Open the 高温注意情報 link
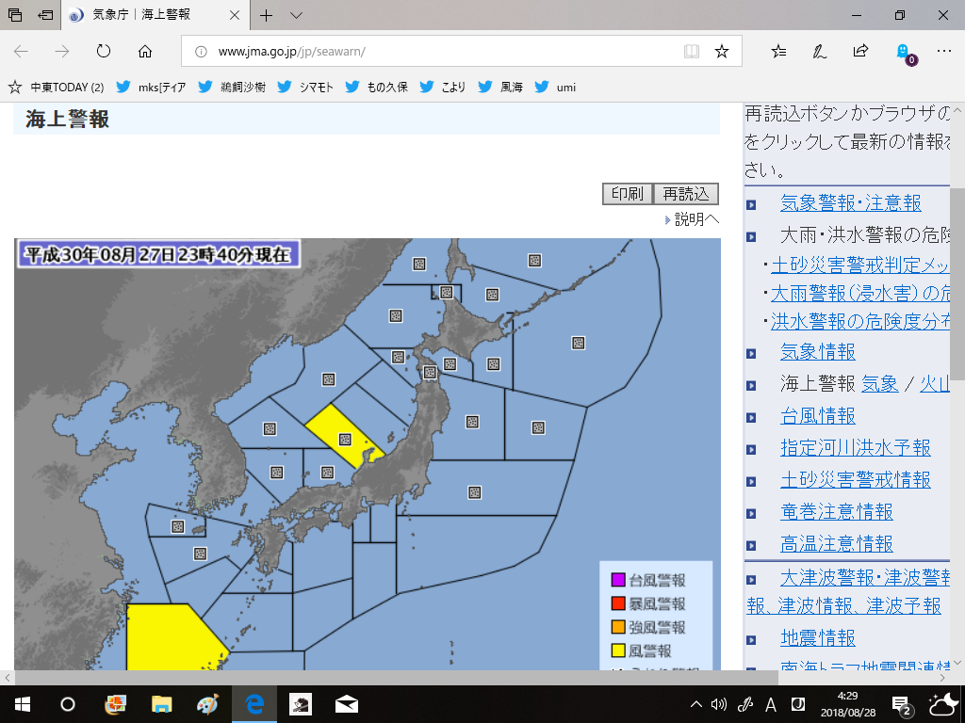Screen dimensions: 965x723 pyautogui.click(x=837, y=543)
